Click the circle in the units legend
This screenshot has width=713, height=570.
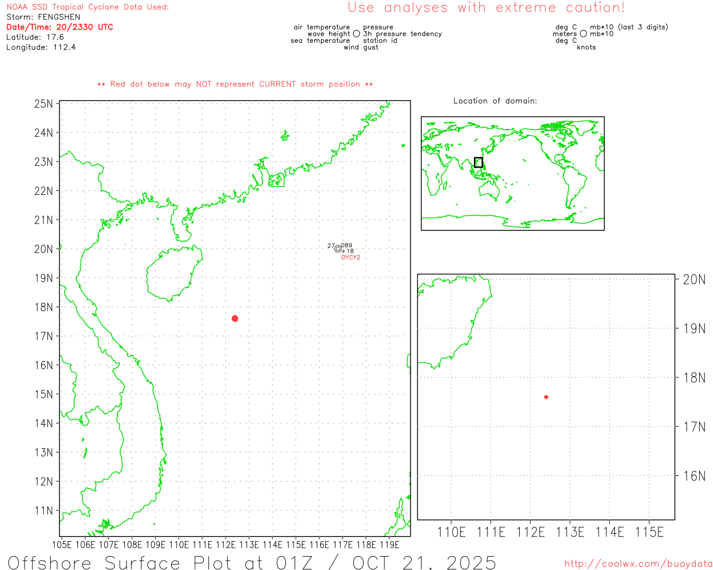[583, 34]
